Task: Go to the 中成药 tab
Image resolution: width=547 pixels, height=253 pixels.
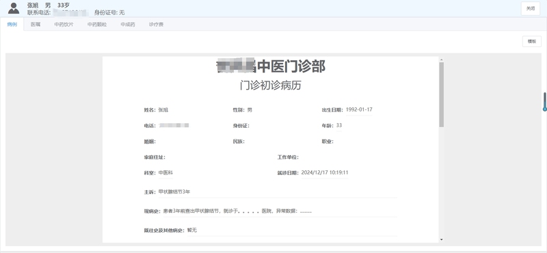Action: click(128, 25)
